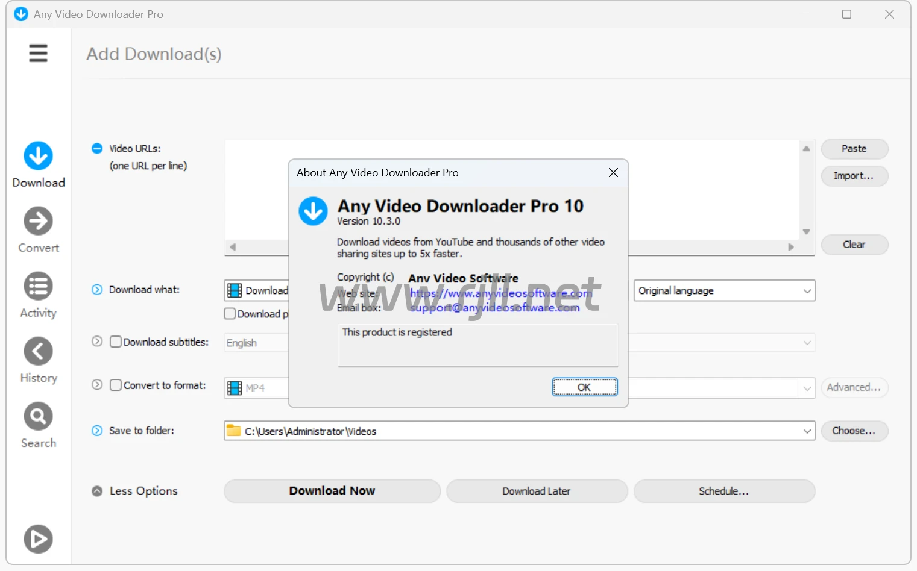Open the hamburger menu icon

click(38, 54)
